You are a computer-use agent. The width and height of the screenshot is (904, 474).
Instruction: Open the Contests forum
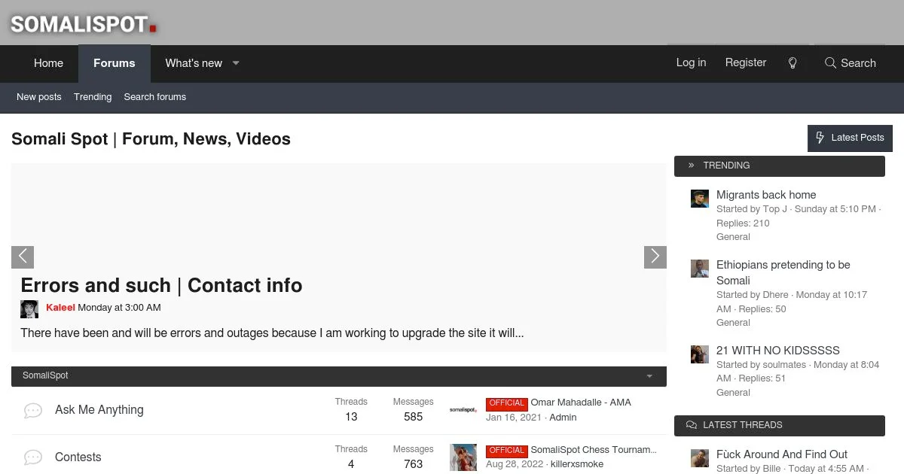pyautogui.click(x=78, y=457)
